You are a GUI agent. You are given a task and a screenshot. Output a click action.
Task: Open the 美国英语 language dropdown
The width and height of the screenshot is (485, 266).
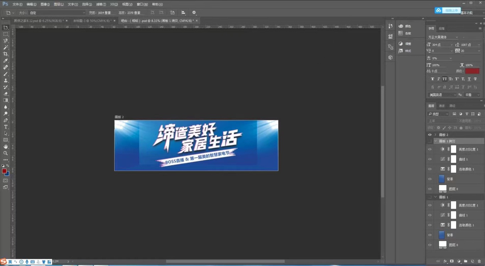click(x=442, y=95)
